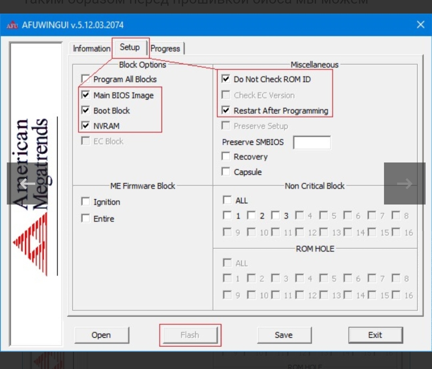Enable Program All Blocks checkbox
Viewport: 432px width, 369px height.
coord(86,79)
